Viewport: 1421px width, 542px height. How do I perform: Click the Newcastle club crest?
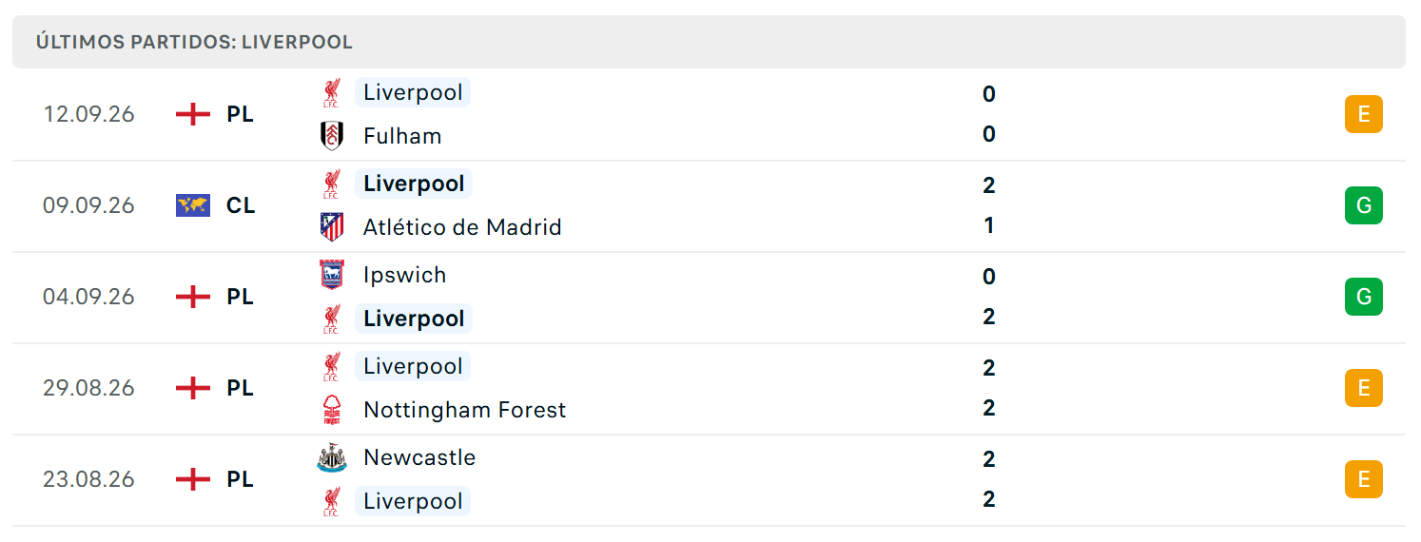[x=331, y=457]
